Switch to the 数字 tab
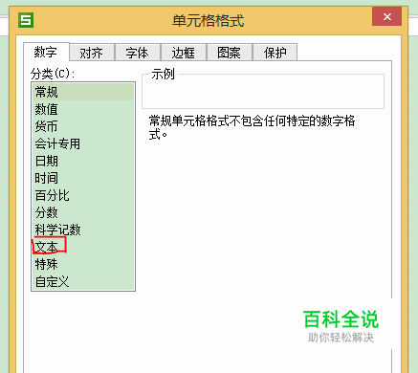This screenshot has width=418, height=373. point(46,52)
